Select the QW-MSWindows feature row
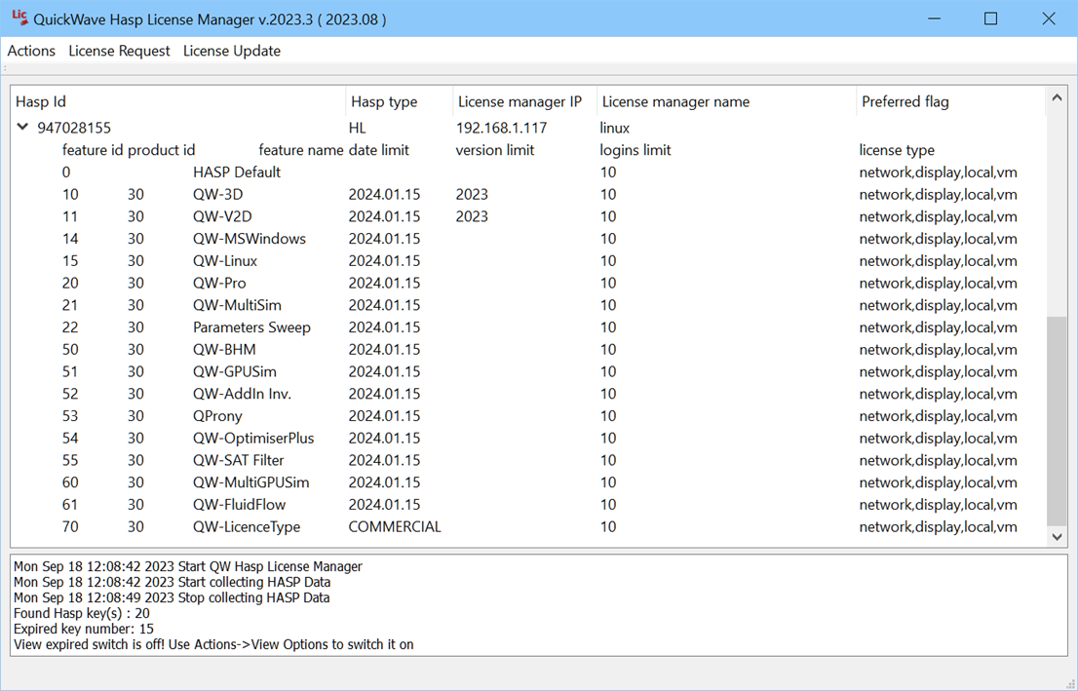The width and height of the screenshot is (1078, 691). click(x=528, y=239)
